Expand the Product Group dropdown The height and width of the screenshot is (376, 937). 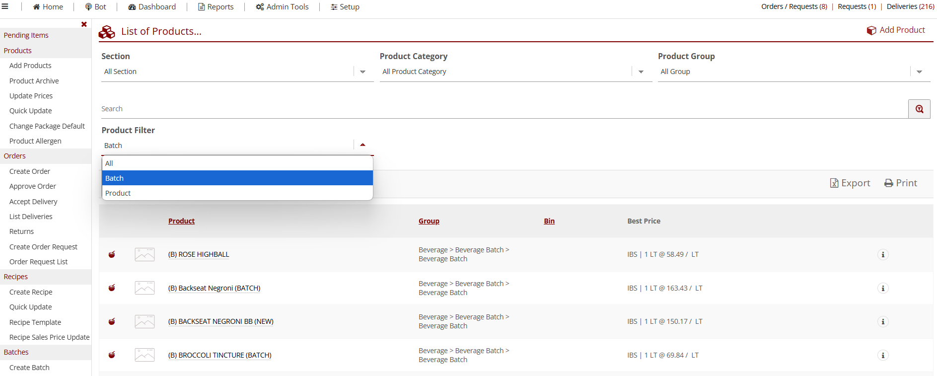coord(919,72)
